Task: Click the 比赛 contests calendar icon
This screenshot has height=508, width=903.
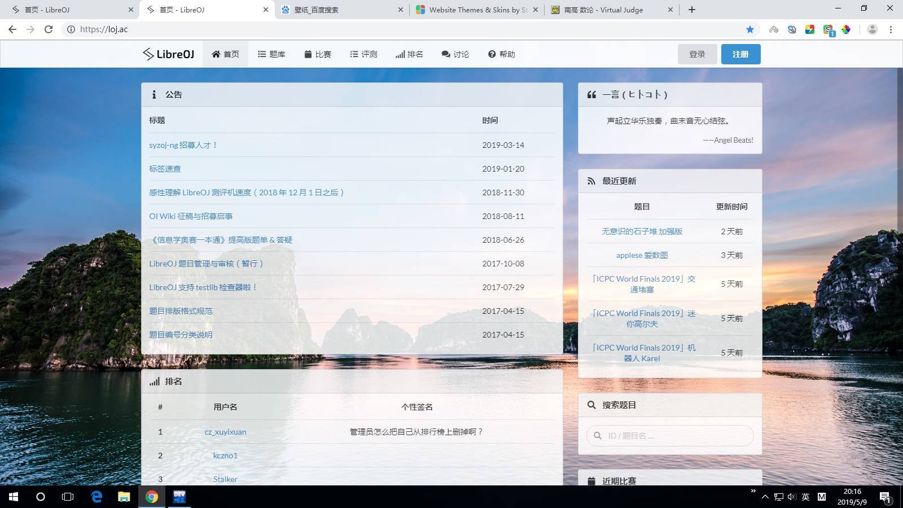Action: (x=308, y=54)
